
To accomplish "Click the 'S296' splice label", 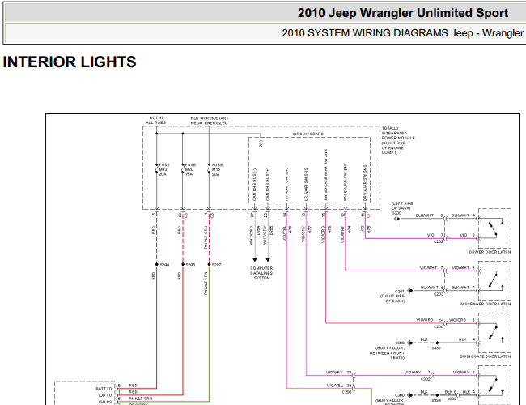I will tap(190, 265).
